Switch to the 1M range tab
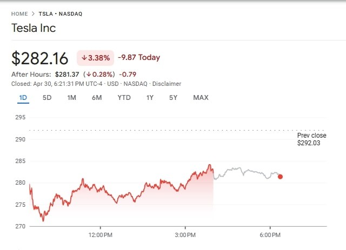This screenshot has width=346, height=250. pyautogui.click(x=71, y=98)
